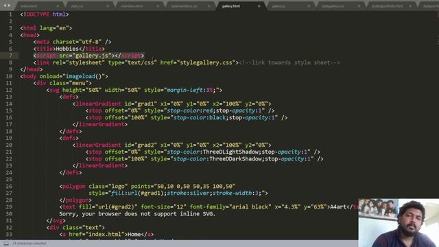
Task: Click line number 12 in the gutter
Action: 9,90
